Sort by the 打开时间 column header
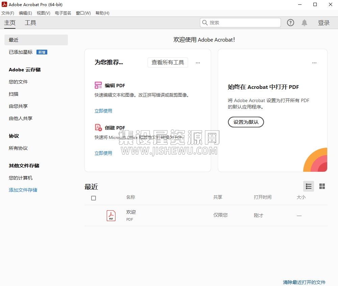 pyautogui.click(x=263, y=197)
